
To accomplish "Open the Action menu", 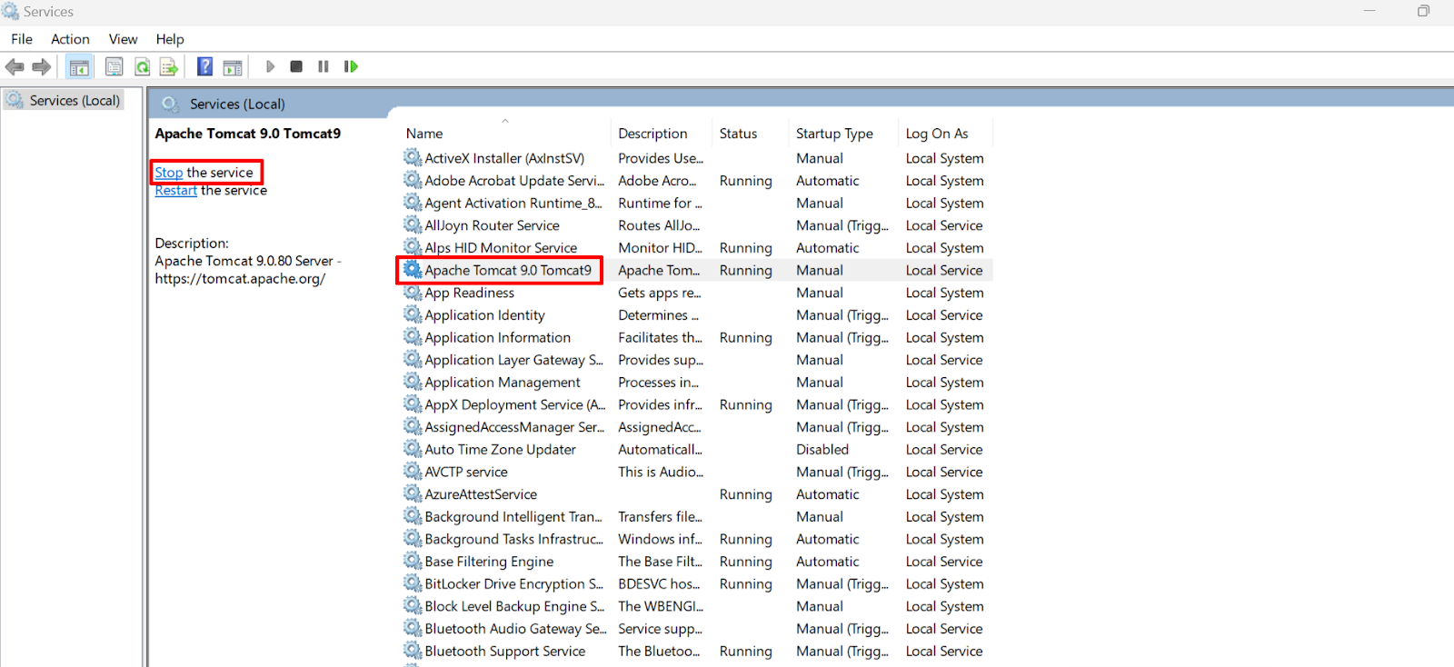I will click(70, 39).
